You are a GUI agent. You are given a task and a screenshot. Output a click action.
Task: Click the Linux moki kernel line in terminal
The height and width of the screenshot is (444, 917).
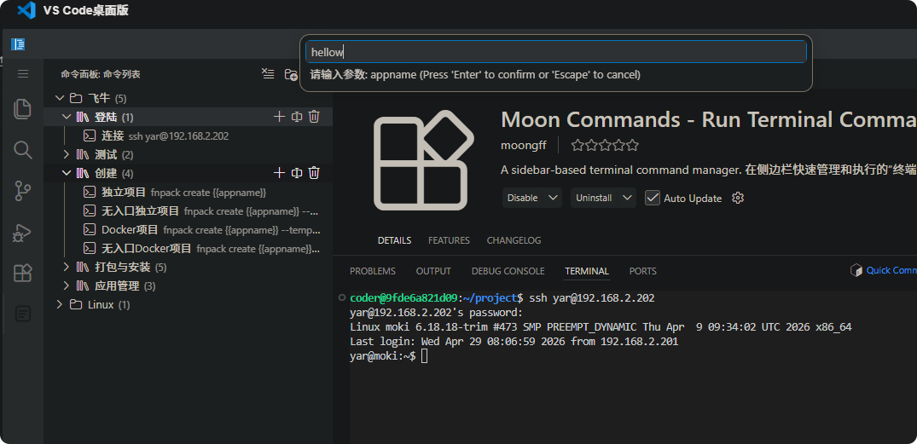[601, 326]
